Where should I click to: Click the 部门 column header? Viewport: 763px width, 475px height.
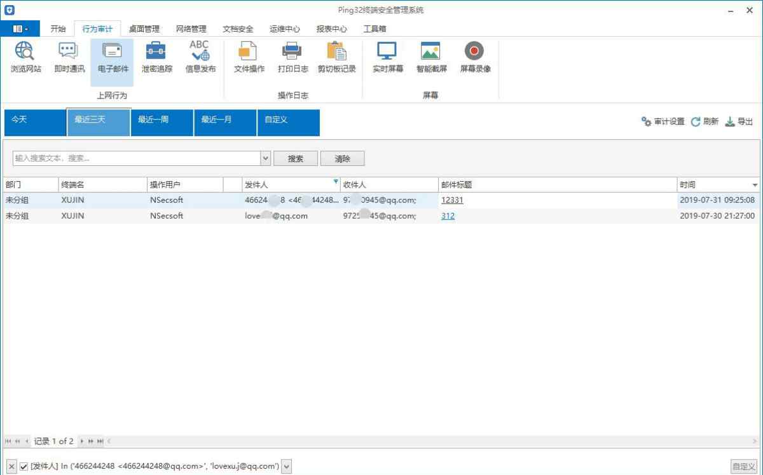tap(31, 185)
